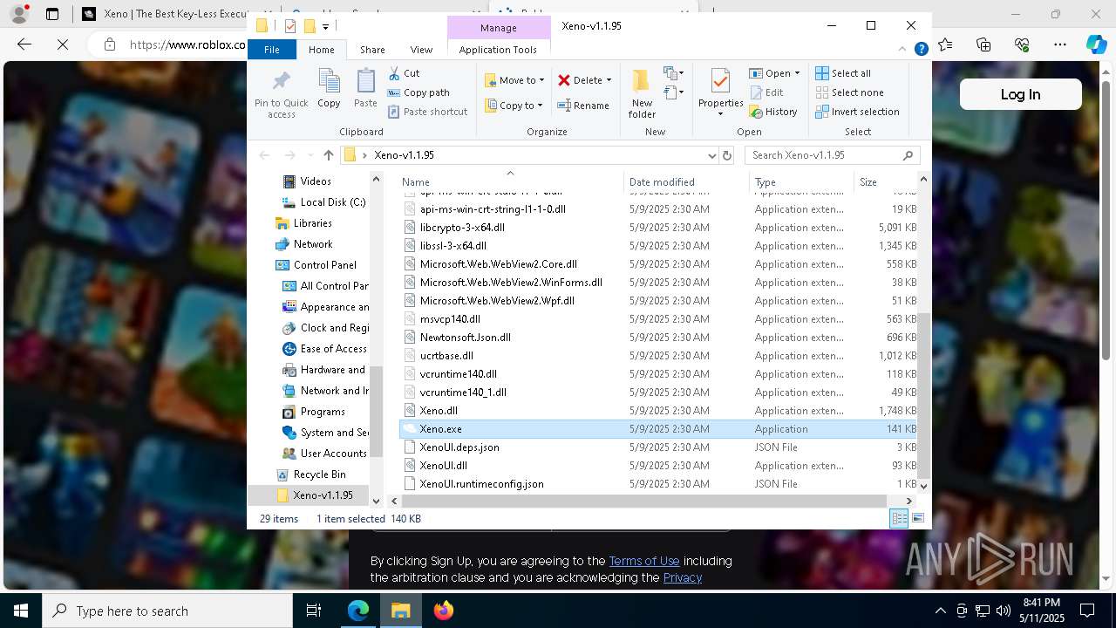This screenshot has height=628, width=1116.
Task: Collapse the ribbon chevron
Action: pyautogui.click(x=904, y=50)
